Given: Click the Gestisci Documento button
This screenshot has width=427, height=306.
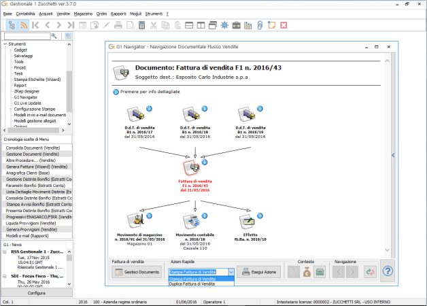Looking at the screenshot, I should tap(137, 272).
